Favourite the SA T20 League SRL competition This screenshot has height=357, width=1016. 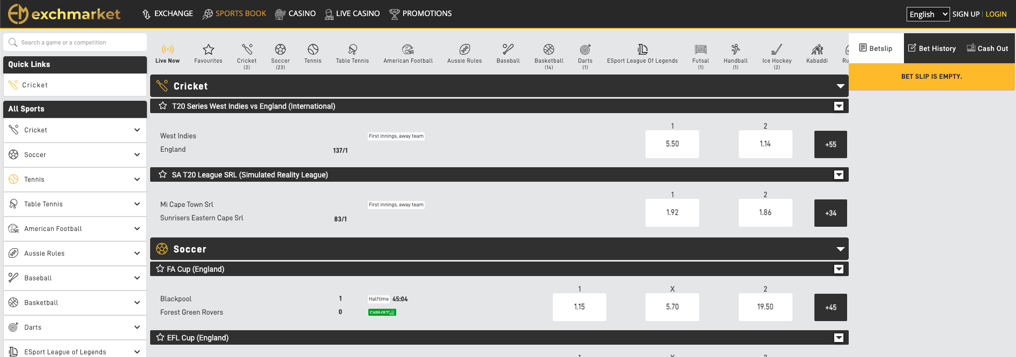point(163,175)
